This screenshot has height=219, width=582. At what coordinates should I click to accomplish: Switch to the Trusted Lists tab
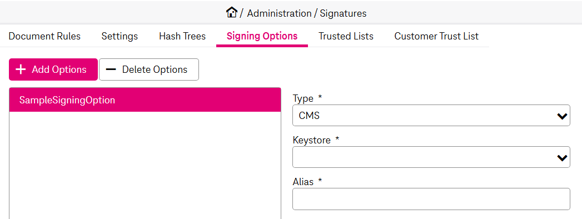[346, 36]
